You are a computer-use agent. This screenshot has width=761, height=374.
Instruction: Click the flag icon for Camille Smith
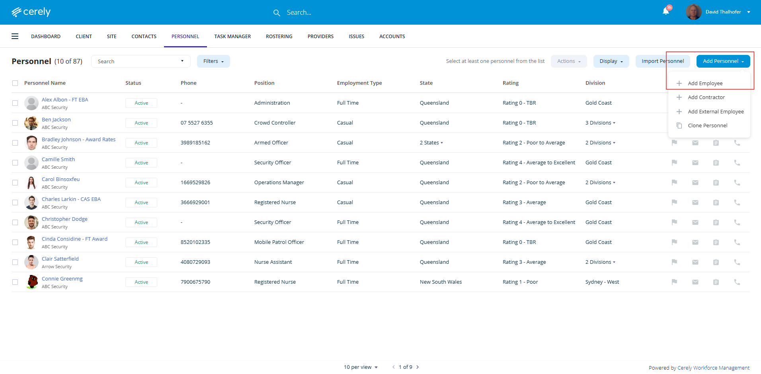674,163
